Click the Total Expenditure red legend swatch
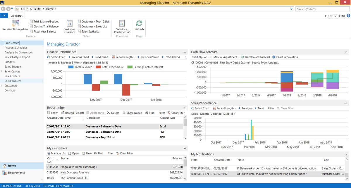The image size is (351, 188). point(98,67)
